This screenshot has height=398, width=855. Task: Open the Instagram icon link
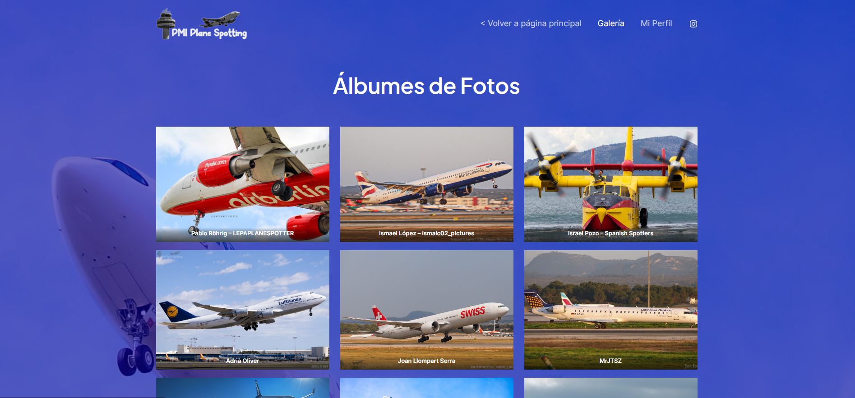[x=693, y=24]
